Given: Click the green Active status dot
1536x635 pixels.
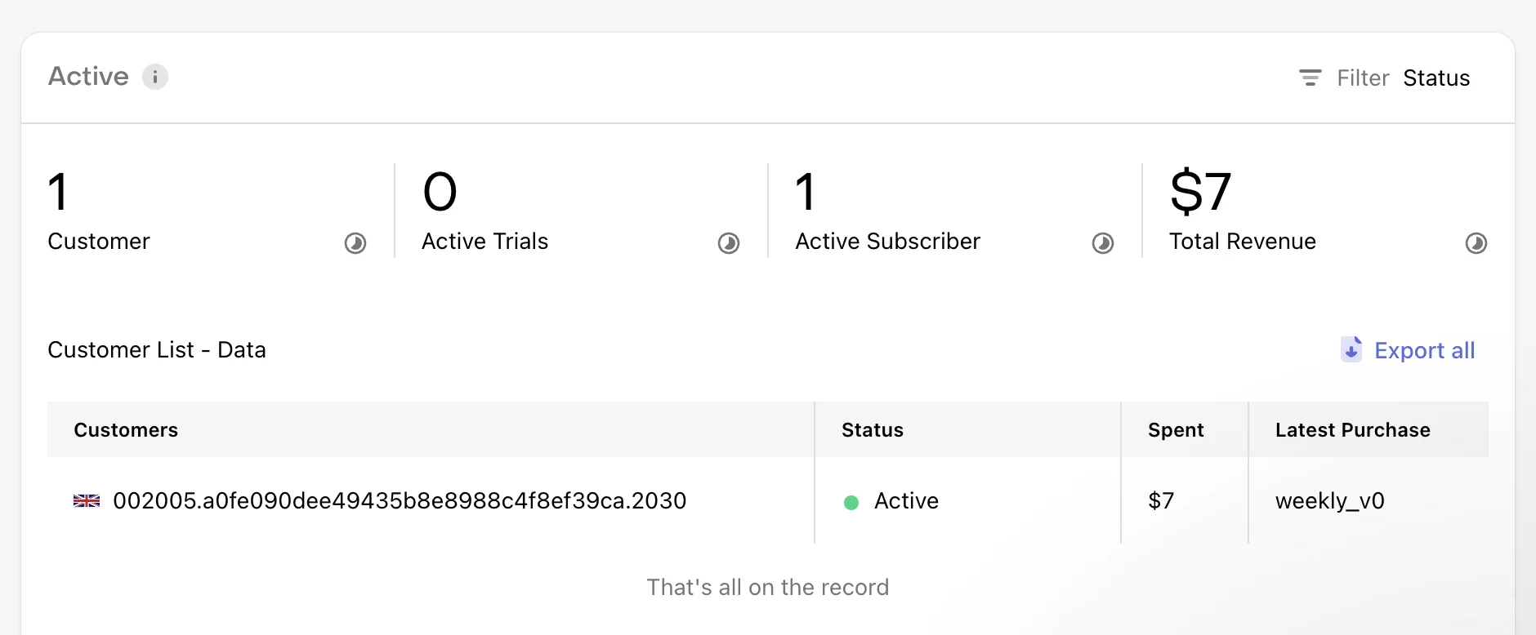Looking at the screenshot, I should point(851,503).
